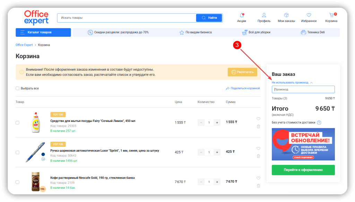Image resolution: width=355 pixels, height=202 pixels.
Task: Decrease Nescafe Gold coffee quantity
Action: tap(201, 182)
